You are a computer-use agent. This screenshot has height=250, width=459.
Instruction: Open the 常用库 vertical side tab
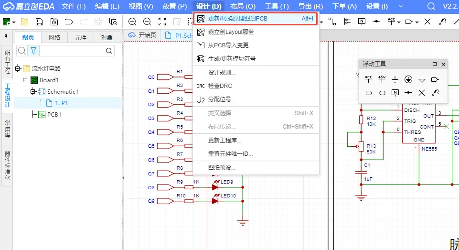click(7, 129)
